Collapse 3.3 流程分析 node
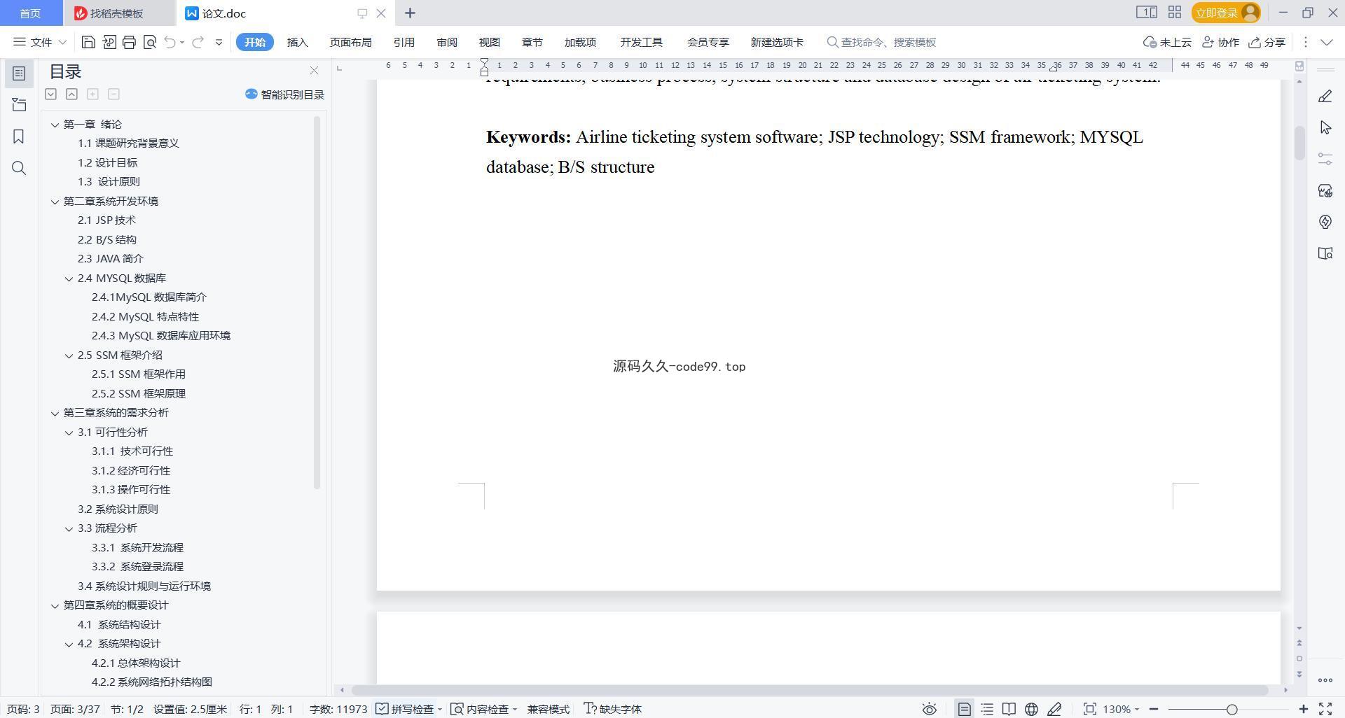 (x=69, y=528)
